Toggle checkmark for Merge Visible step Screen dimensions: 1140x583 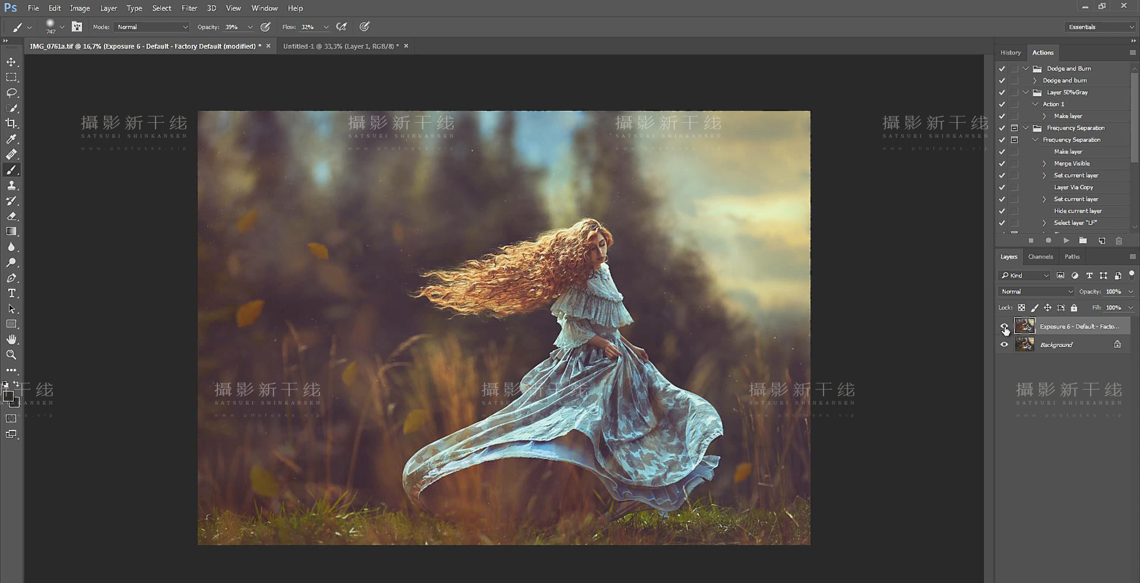pos(1002,164)
